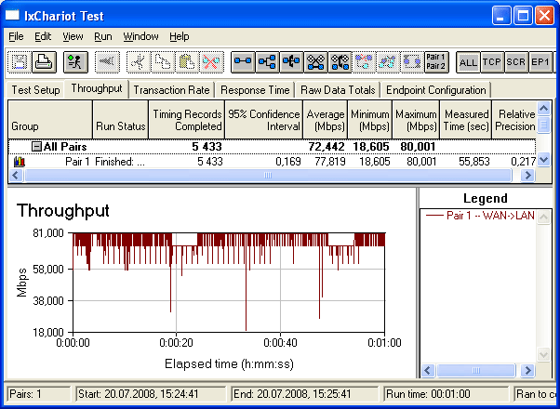Screen dimensions: 560x409
Task: Click the Cut scissors icon
Action: click(139, 62)
